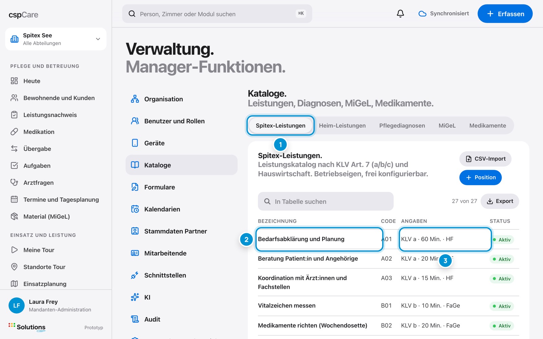Open the Audit section
The height and width of the screenshot is (339, 543).
[x=182, y=319]
